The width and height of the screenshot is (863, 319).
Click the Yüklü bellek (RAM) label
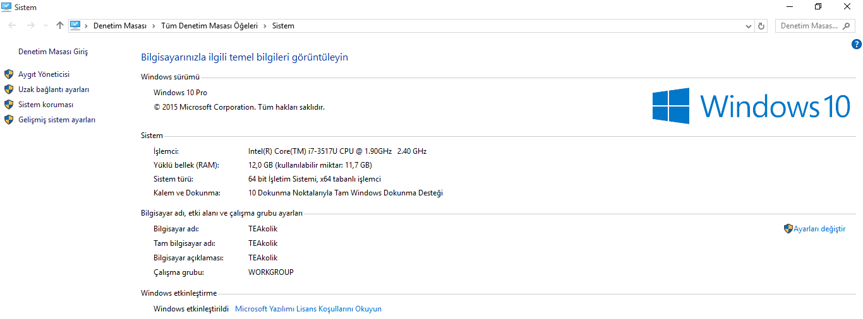tap(186, 165)
